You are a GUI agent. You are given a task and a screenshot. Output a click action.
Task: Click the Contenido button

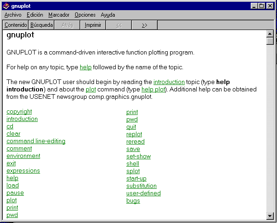click(x=16, y=25)
